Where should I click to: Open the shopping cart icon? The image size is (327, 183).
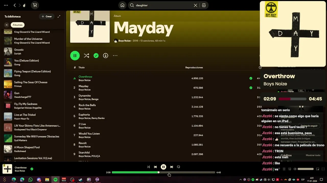pyautogui.click(x=35, y=5)
